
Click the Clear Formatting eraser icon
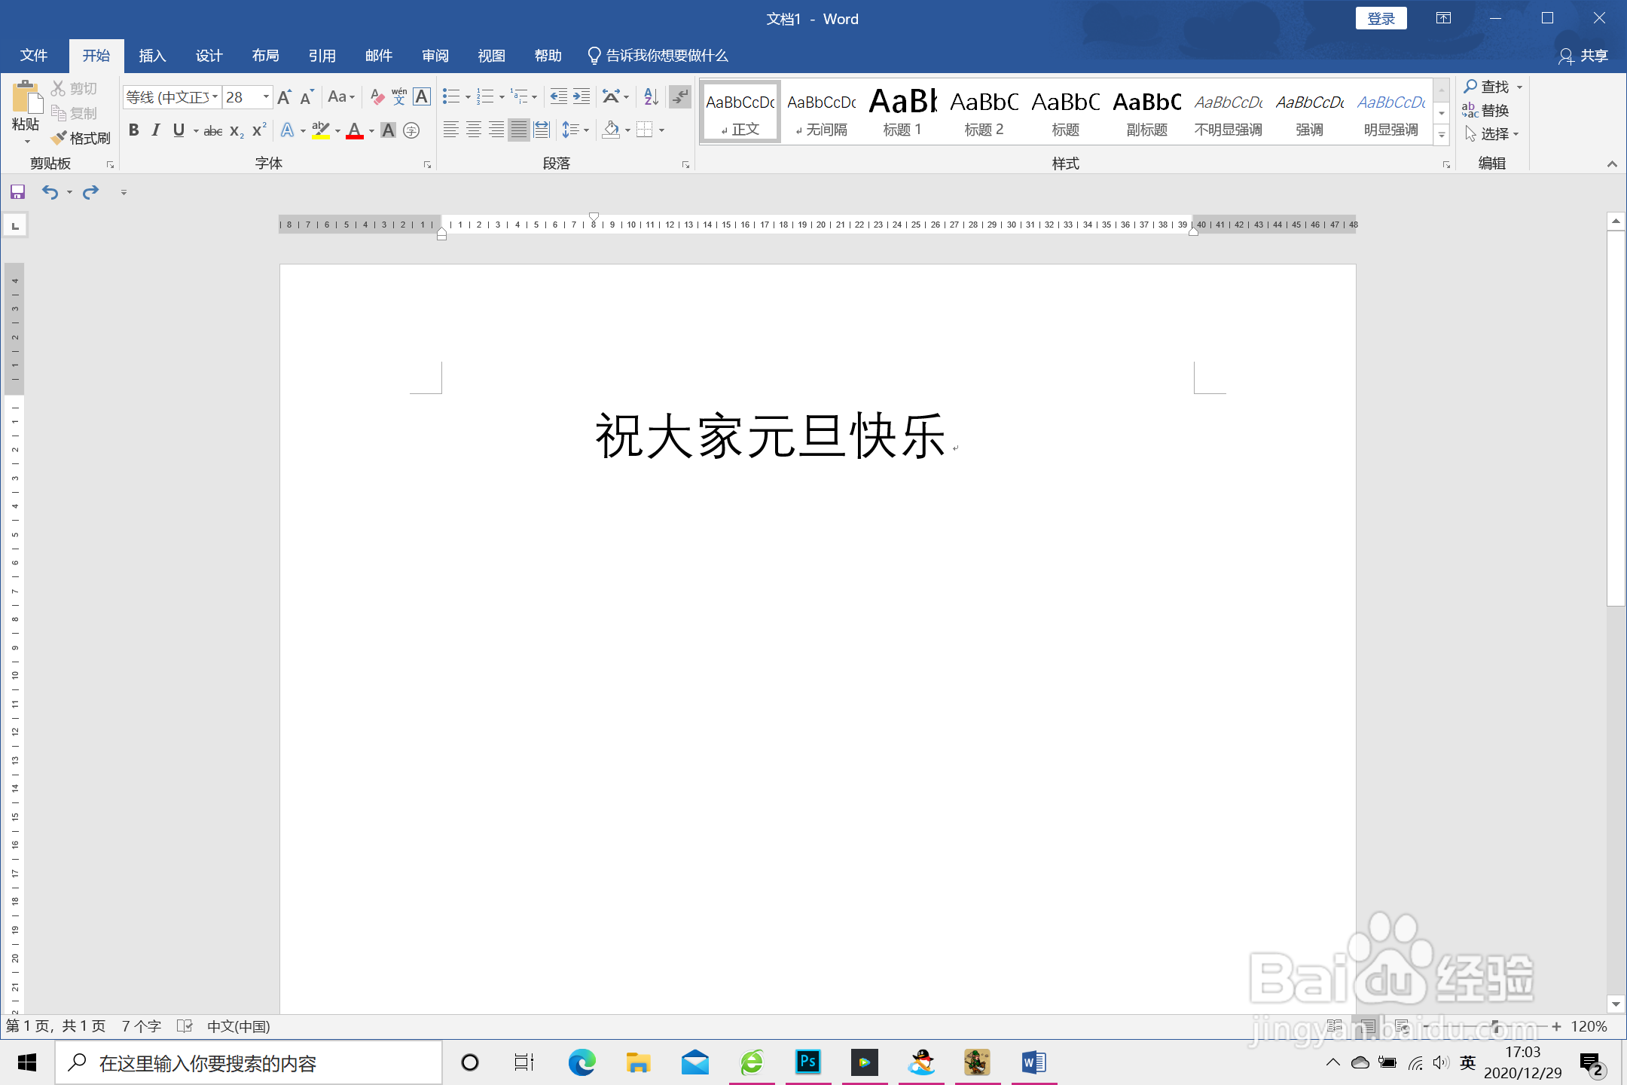[x=377, y=97]
